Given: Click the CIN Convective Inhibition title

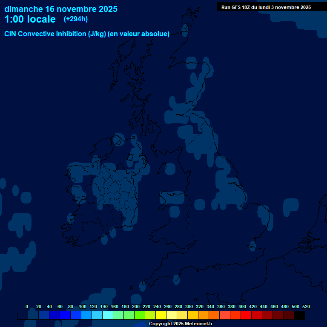Looking at the screenshot, I should pyautogui.click(x=87, y=34).
